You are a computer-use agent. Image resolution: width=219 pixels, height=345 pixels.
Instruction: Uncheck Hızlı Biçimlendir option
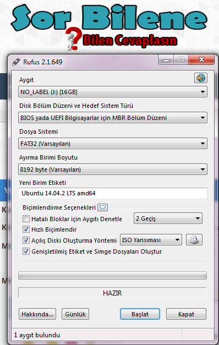[x=26, y=229]
